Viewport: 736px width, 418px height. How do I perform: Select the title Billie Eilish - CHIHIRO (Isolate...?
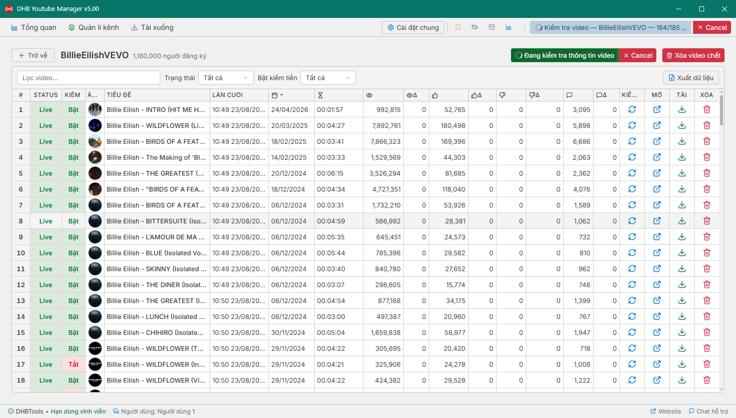tap(155, 332)
